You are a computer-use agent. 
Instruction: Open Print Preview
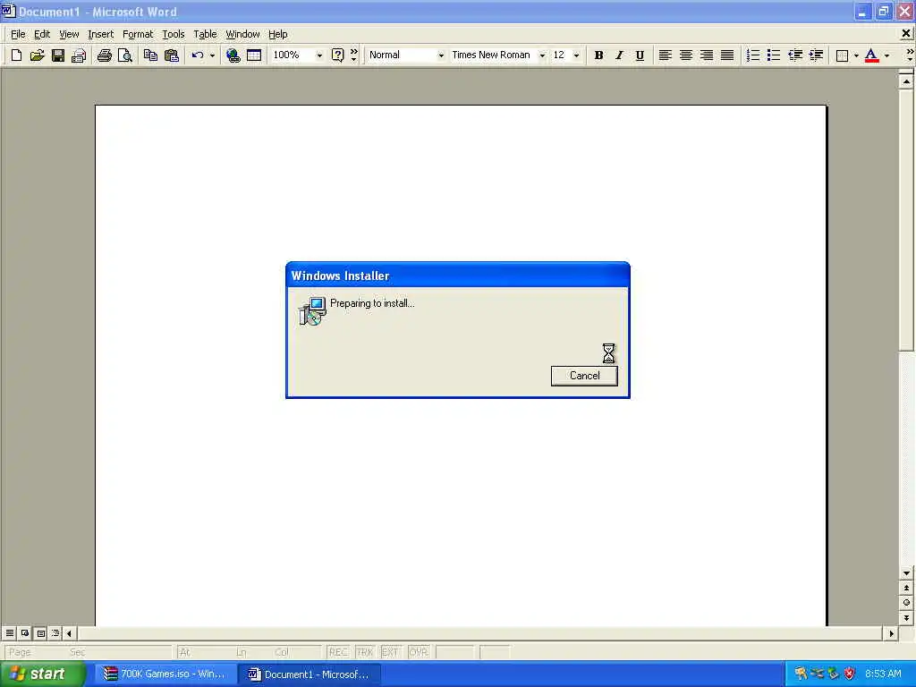(x=125, y=55)
